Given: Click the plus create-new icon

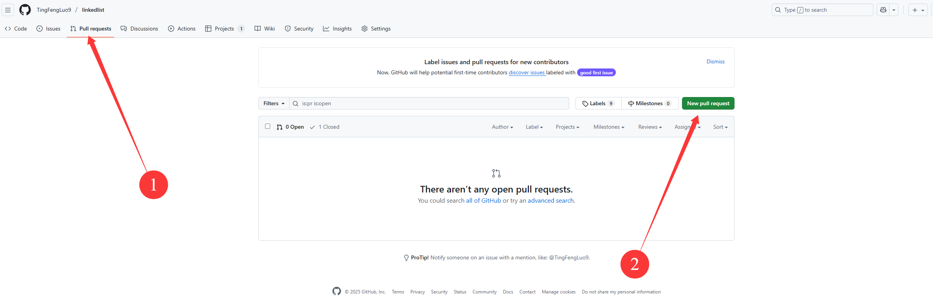Looking at the screenshot, I should coord(915,10).
